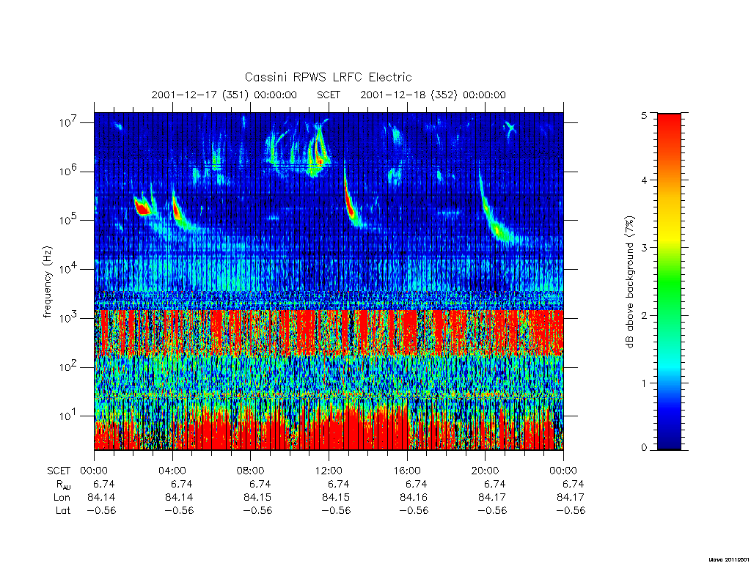
Task: Click the 'frequency (Hz)' axis title
Action: [48, 282]
